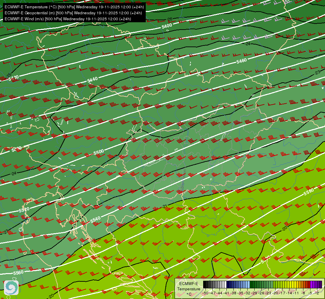Click the -26 isotherm label on the map
The height and width of the screenshot is (299, 325).
(170, 19)
